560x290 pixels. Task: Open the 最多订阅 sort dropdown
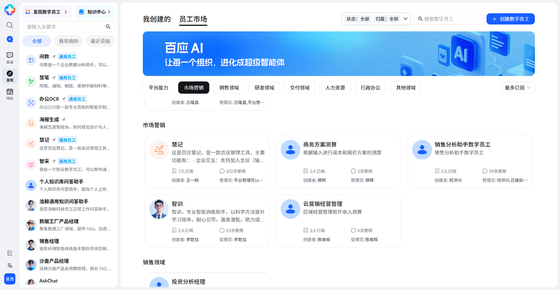point(517,88)
